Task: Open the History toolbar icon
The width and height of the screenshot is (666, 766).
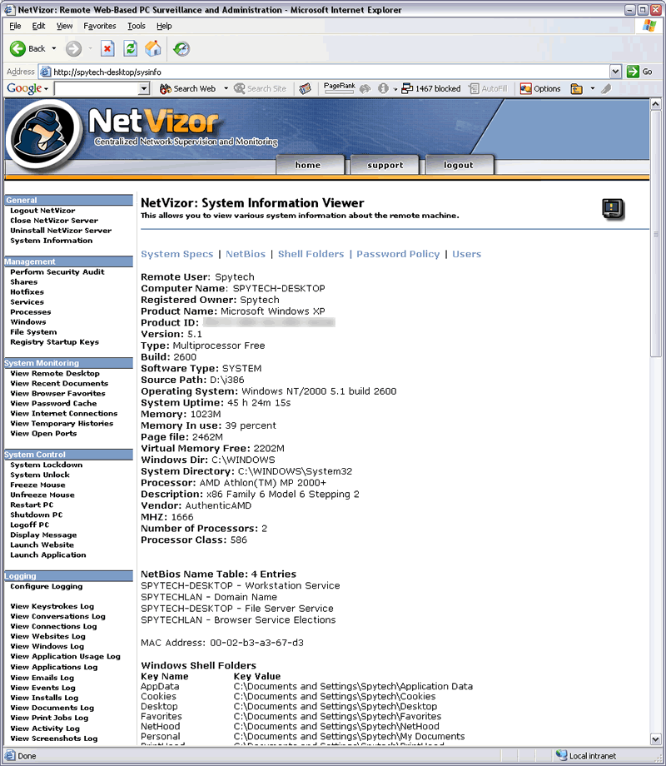Action: coord(181,48)
